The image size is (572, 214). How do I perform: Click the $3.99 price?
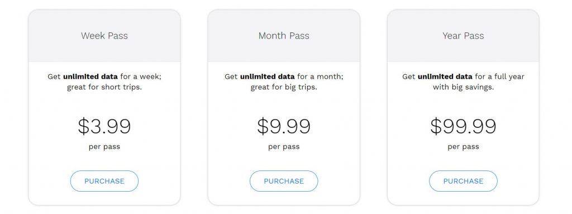[x=104, y=126]
